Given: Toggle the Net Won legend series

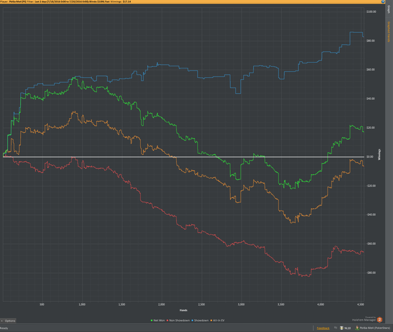Looking at the screenshot, I should point(158,320).
